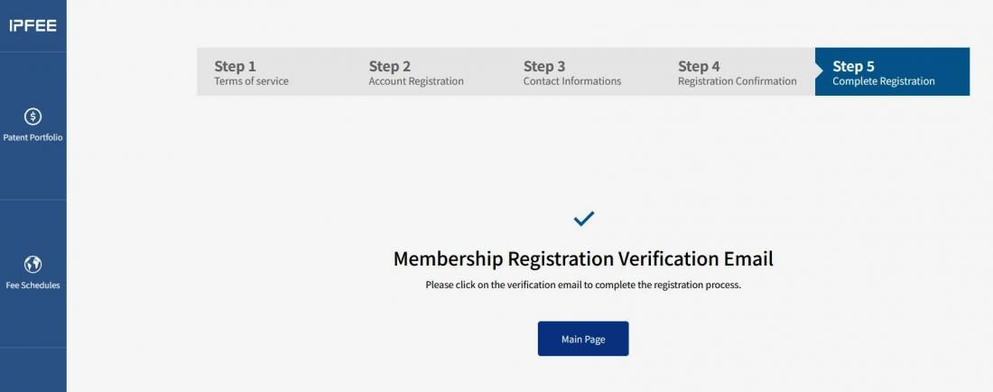Click the Complete Registration step label
This screenshot has height=392, width=993.
tap(883, 81)
